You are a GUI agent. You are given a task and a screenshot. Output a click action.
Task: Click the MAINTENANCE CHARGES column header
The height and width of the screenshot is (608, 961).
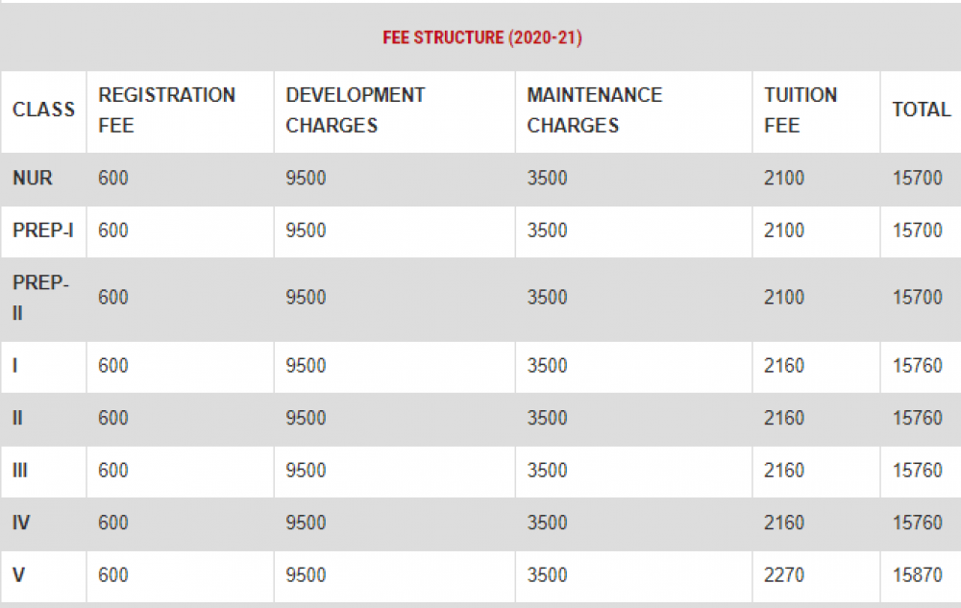pyautogui.click(x=594, y=109)
